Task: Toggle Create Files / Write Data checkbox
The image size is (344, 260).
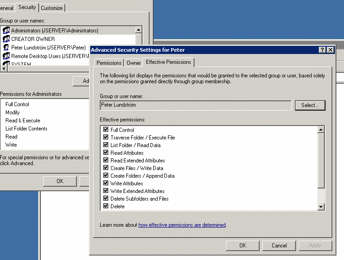Action: point(106,168)
